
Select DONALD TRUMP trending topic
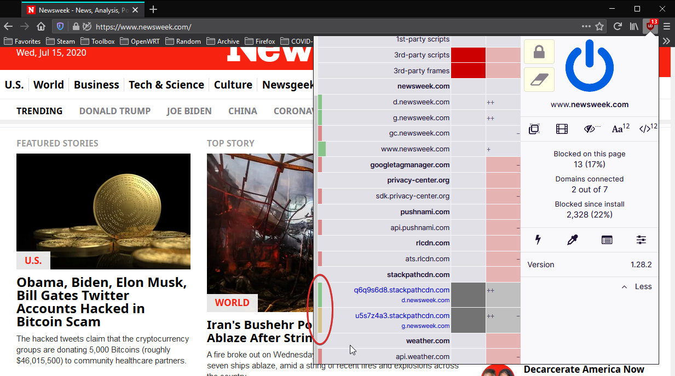115,111
